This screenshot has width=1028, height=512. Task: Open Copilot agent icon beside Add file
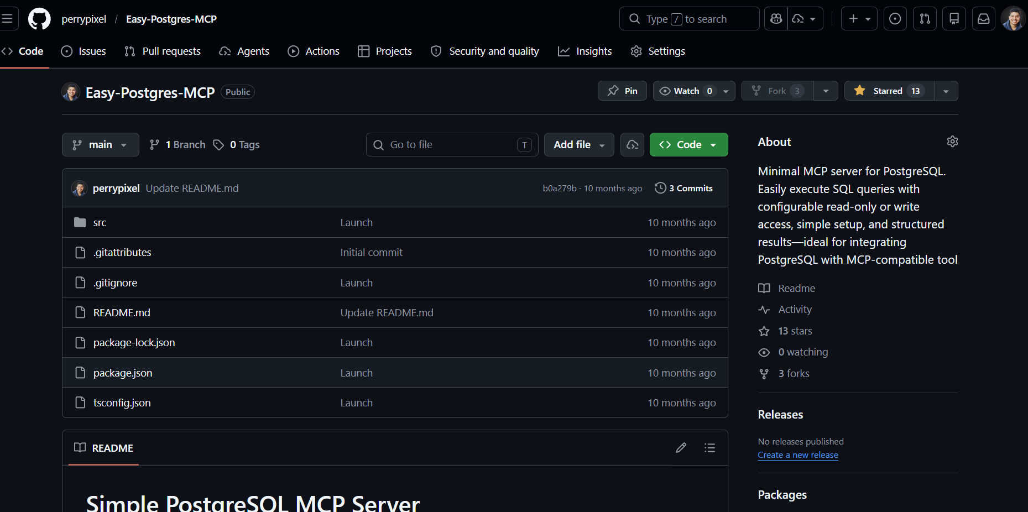click(632, 144)
